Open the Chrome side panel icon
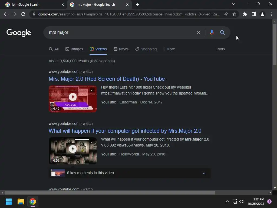 [254, 14]
